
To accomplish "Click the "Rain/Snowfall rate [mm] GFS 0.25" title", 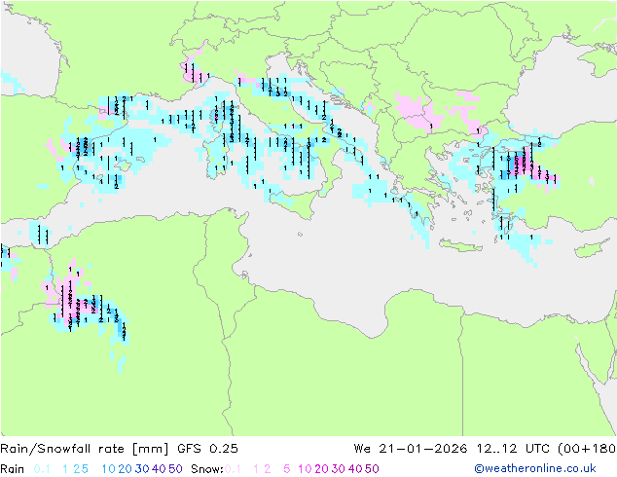I will click(x=119, y=449).
